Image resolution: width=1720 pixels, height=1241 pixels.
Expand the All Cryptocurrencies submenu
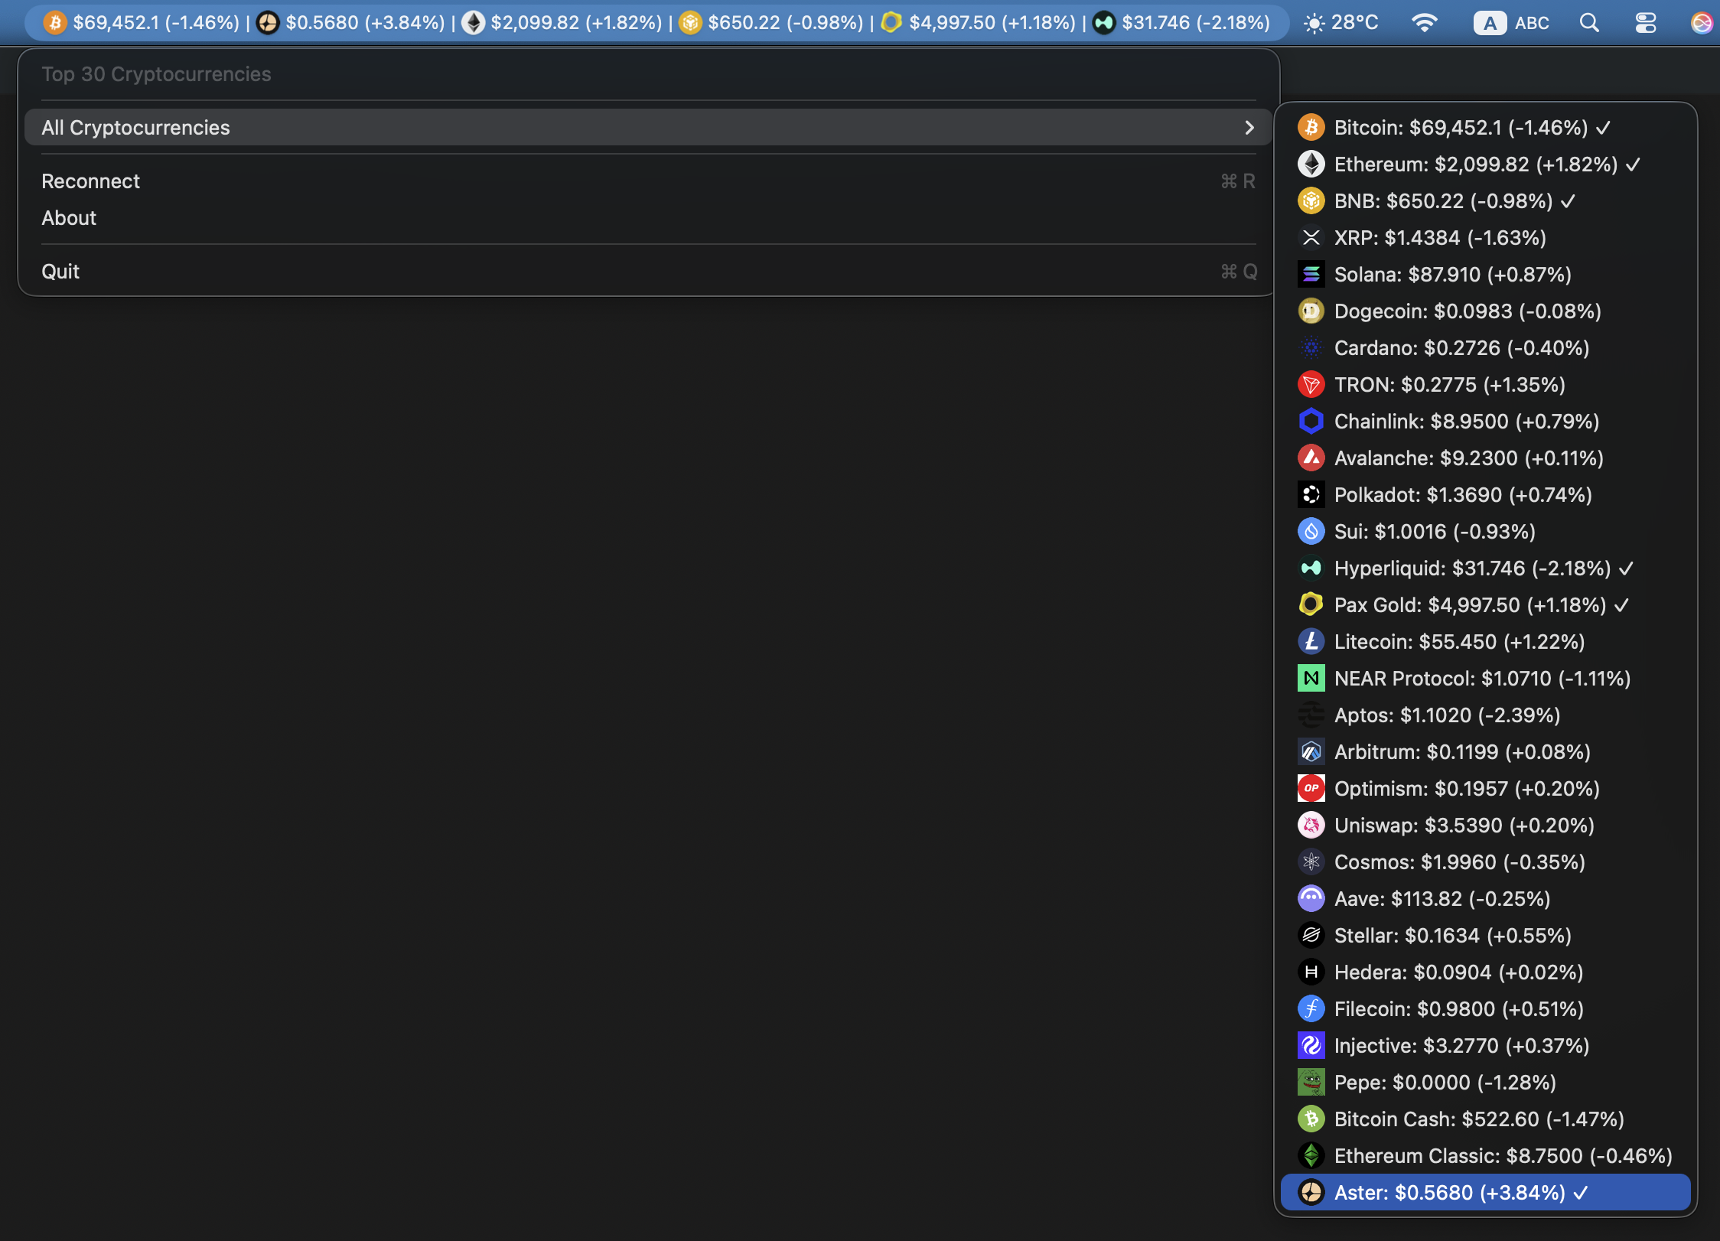(x=641, y=127)
